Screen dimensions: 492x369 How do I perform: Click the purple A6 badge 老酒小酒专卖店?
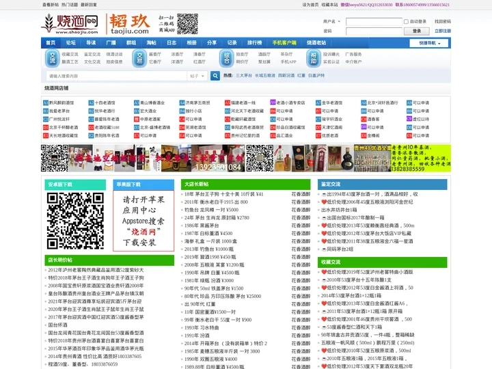click(273, 102)
